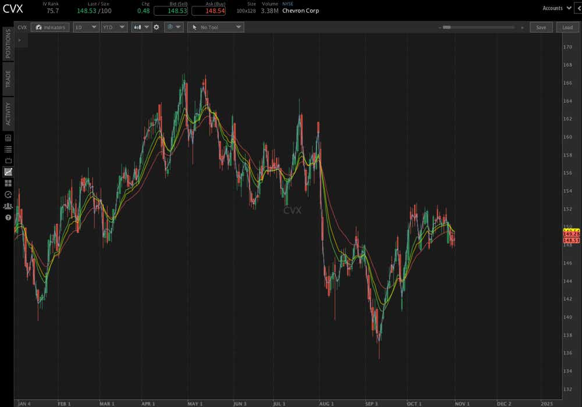
Task: Open the help question mark icon
Action: 8,217
